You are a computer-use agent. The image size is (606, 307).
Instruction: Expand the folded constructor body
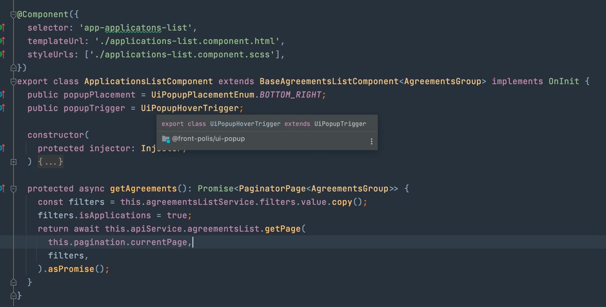[13, 162]
